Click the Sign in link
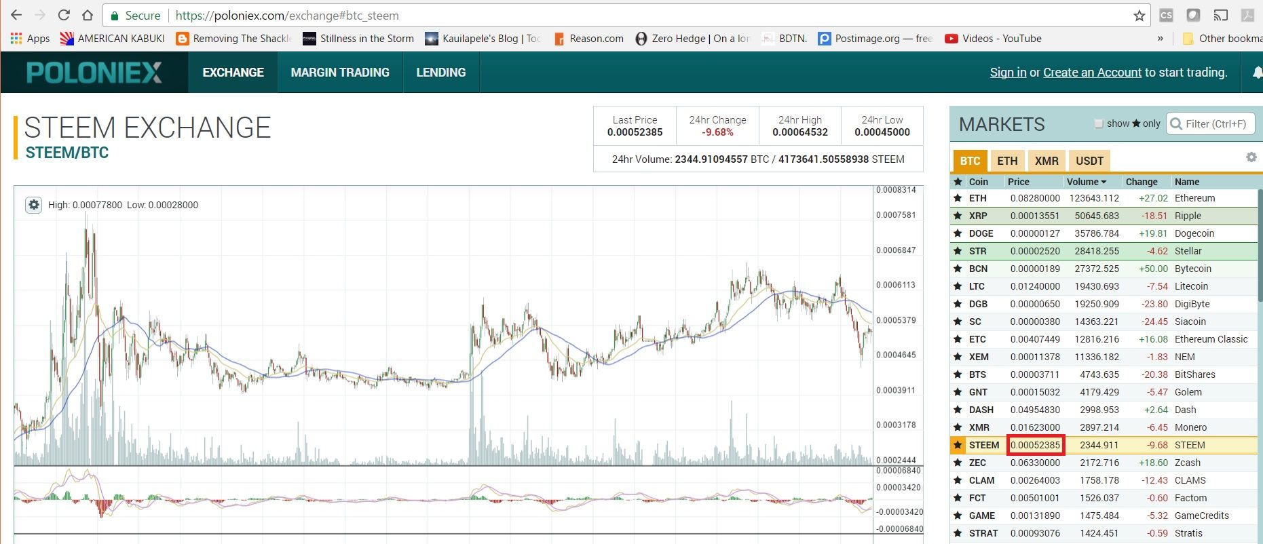Screen dimensions: 1263x544 point(1008,73)
